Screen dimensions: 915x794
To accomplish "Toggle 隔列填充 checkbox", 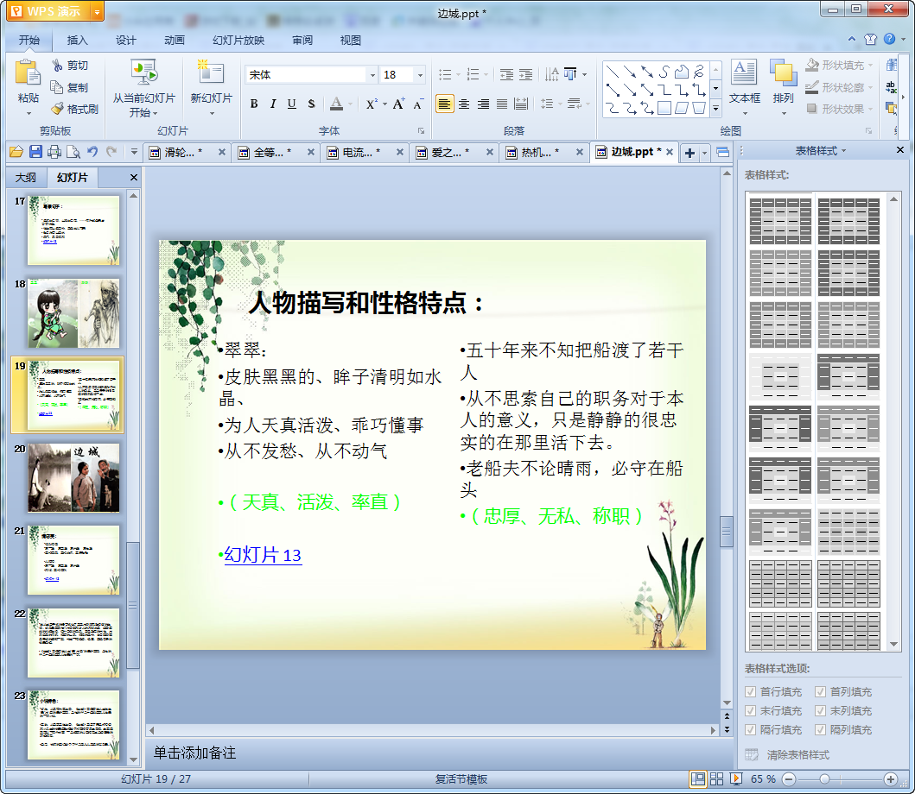I will point(821,730).
